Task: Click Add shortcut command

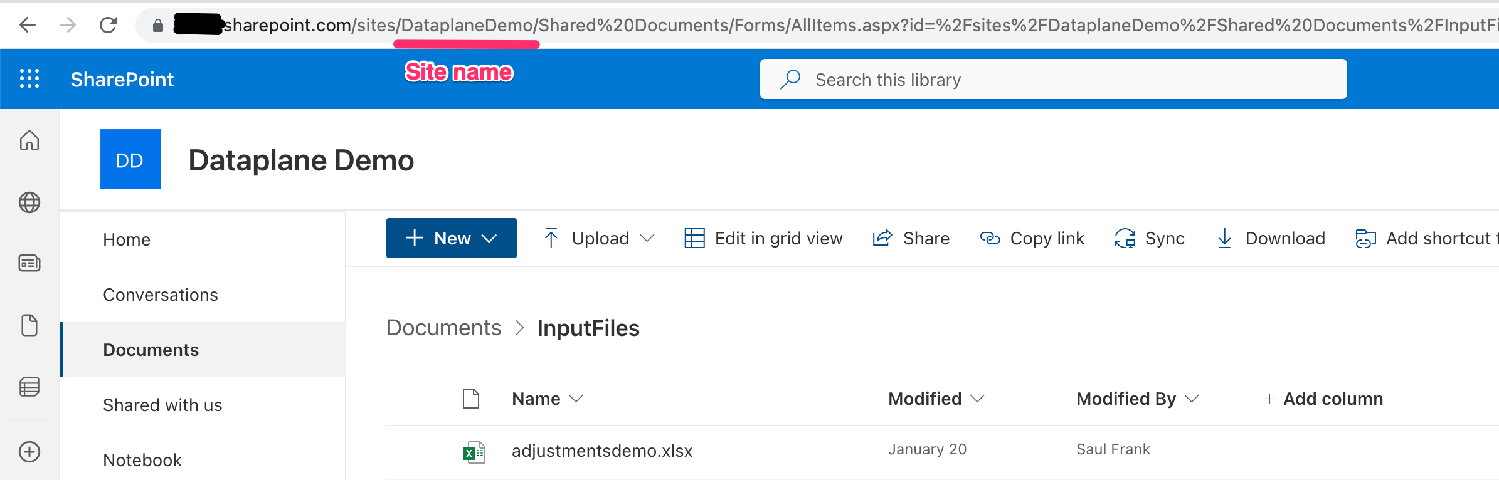Action: [x=1427, y=238]
